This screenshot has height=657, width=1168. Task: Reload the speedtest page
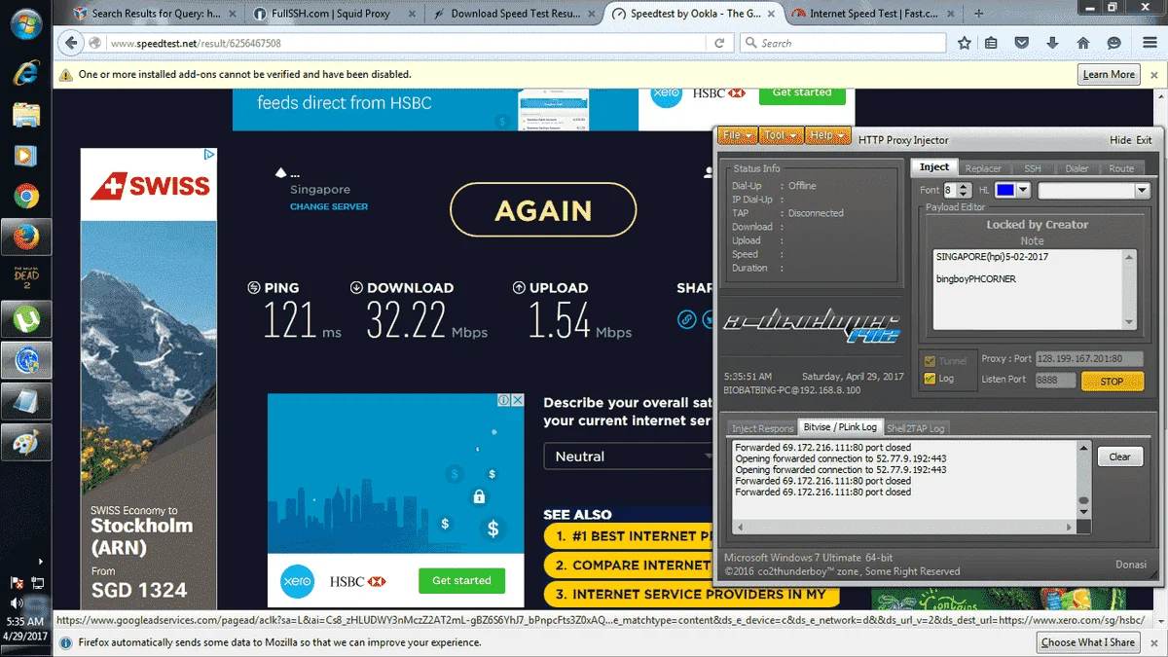pos(719,43)
